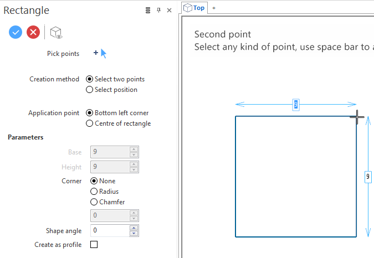Open the panel options stack icon
Screen dimensions: 374x258
148,11
